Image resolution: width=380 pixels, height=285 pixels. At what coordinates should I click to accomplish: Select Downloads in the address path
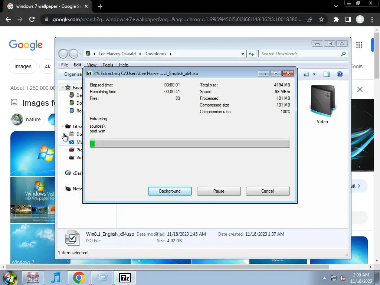155,54
